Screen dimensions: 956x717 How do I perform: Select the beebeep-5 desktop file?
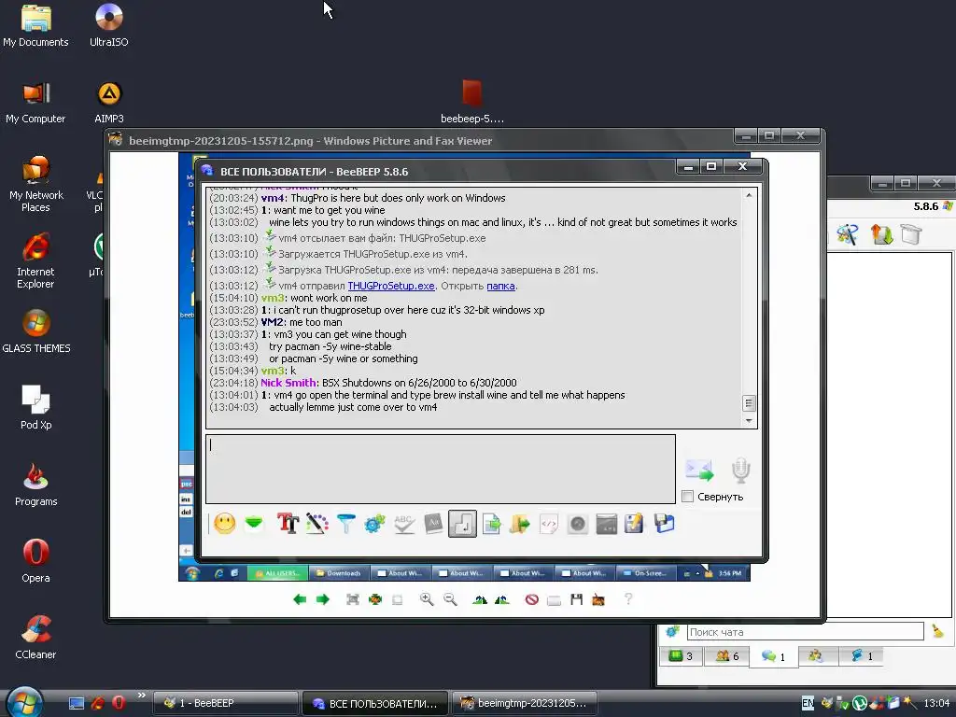pos(471,102)
